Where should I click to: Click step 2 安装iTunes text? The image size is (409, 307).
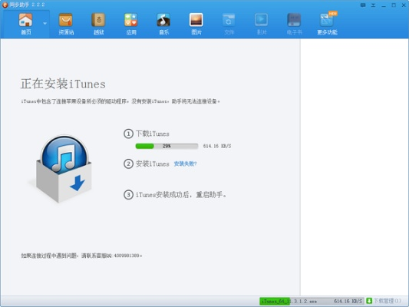tap(153, 163)
